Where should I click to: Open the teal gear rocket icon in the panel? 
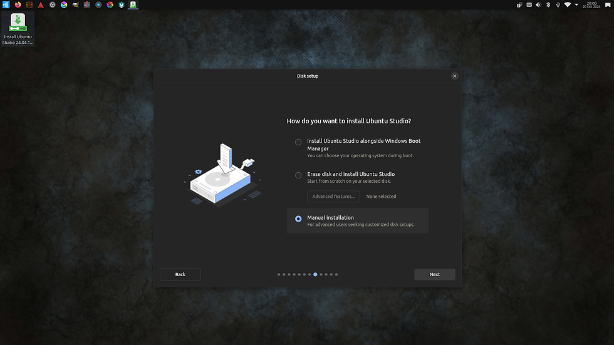click(122, 4)
